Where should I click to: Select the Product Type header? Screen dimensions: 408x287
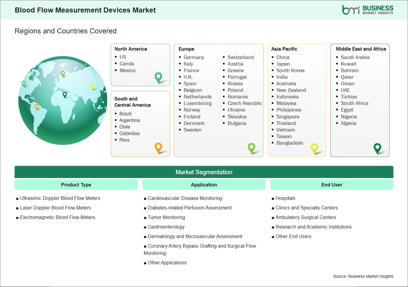pos(76,185)
